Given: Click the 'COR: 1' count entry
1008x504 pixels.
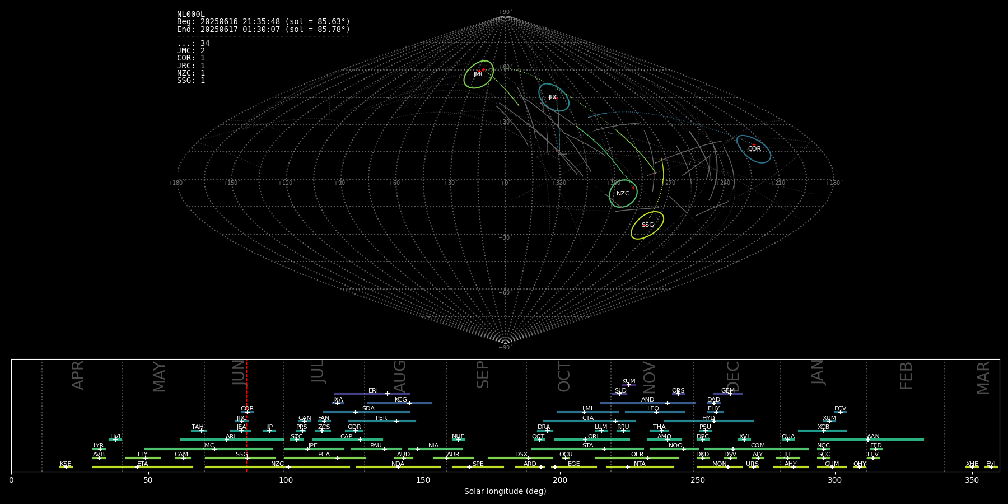Looking at the screenshot, I should click(191, 58).
